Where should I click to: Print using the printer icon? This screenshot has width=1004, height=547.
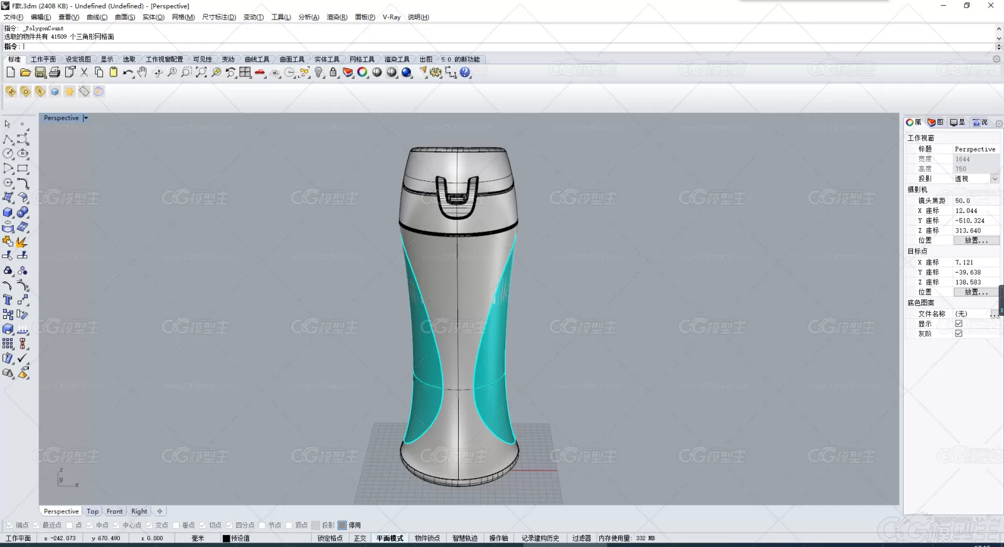[55, 73]
